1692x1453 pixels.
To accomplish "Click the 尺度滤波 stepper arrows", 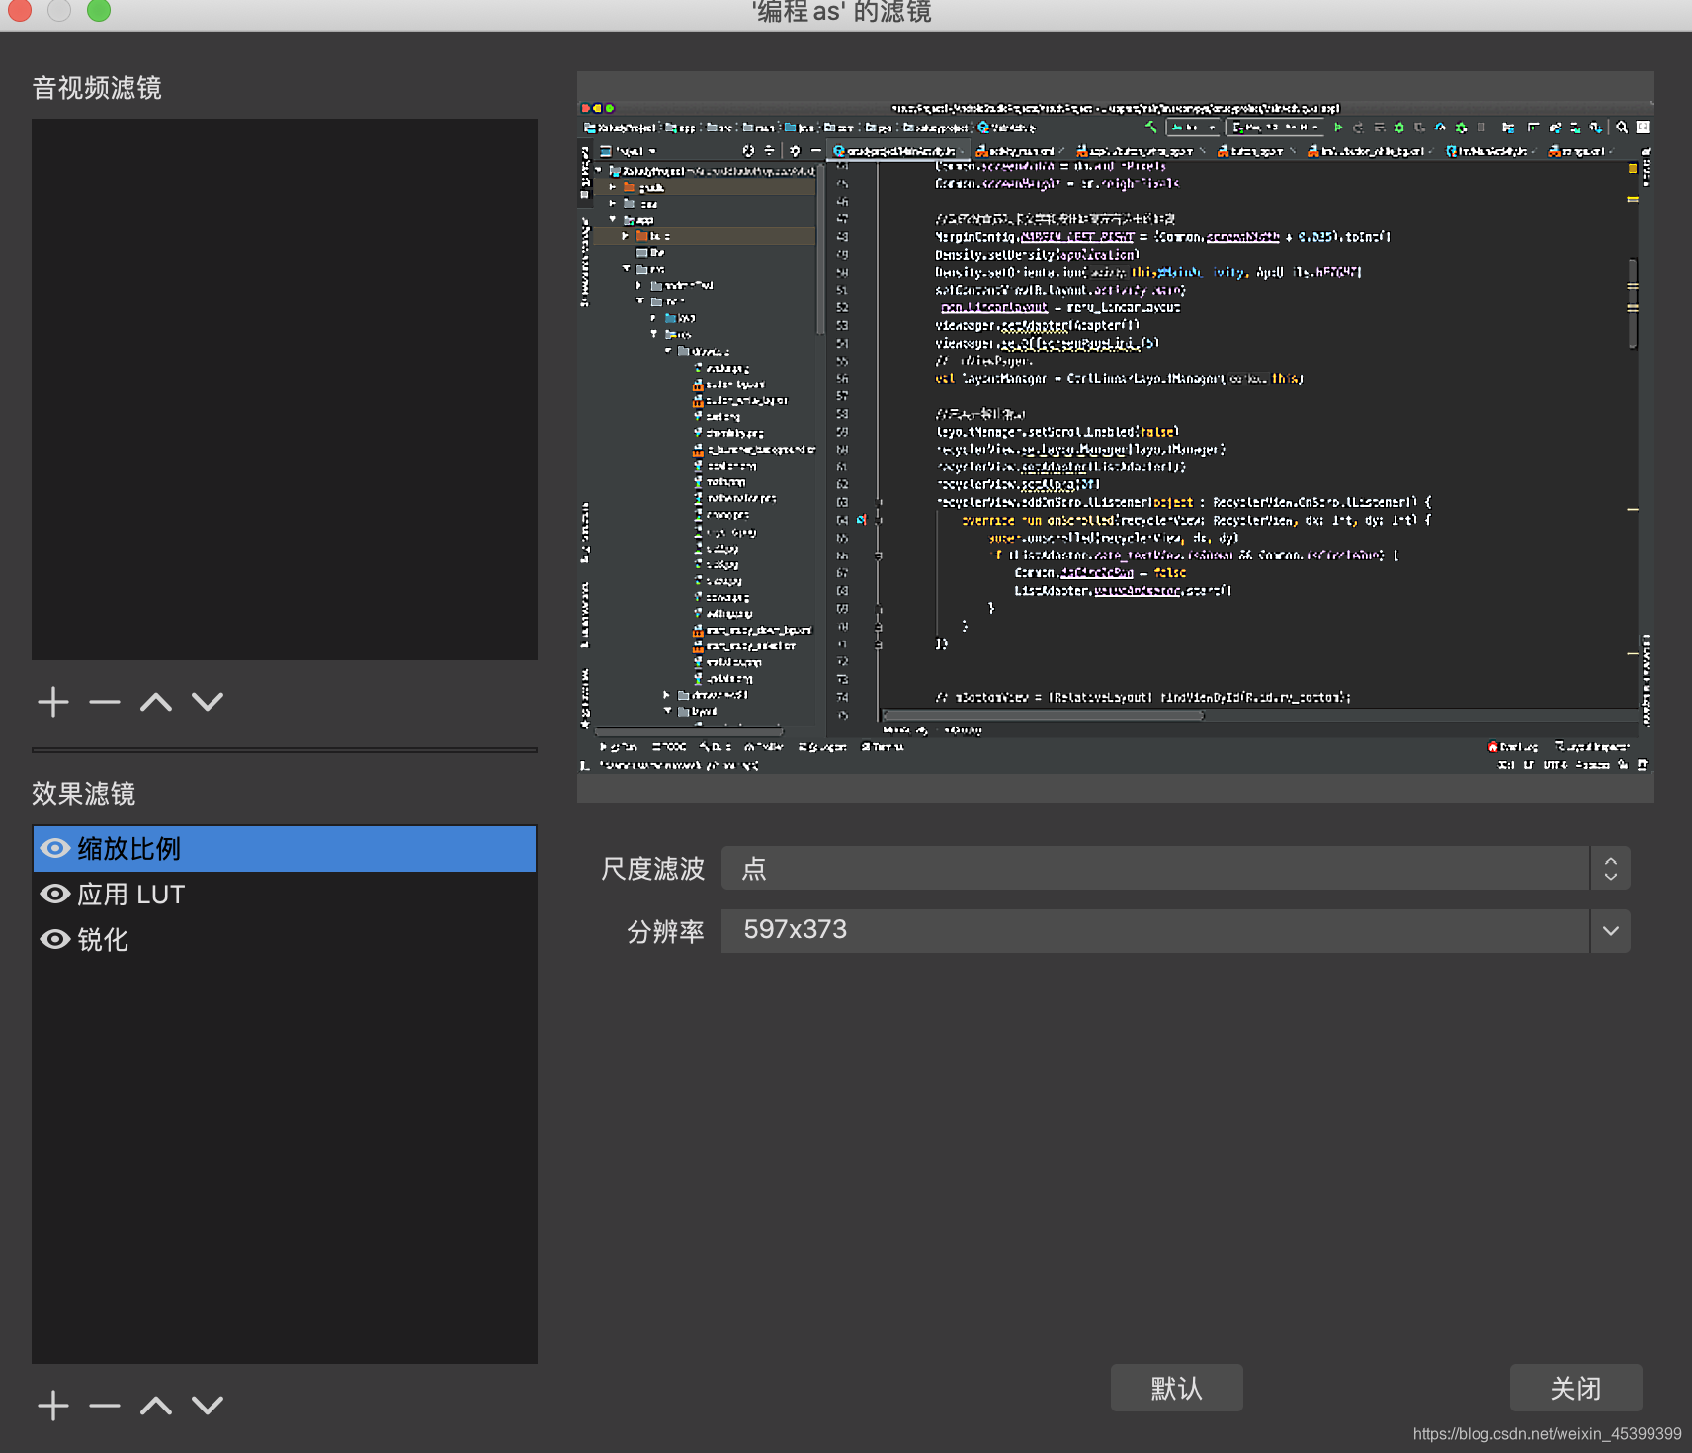I will [x=1611, y=869].
